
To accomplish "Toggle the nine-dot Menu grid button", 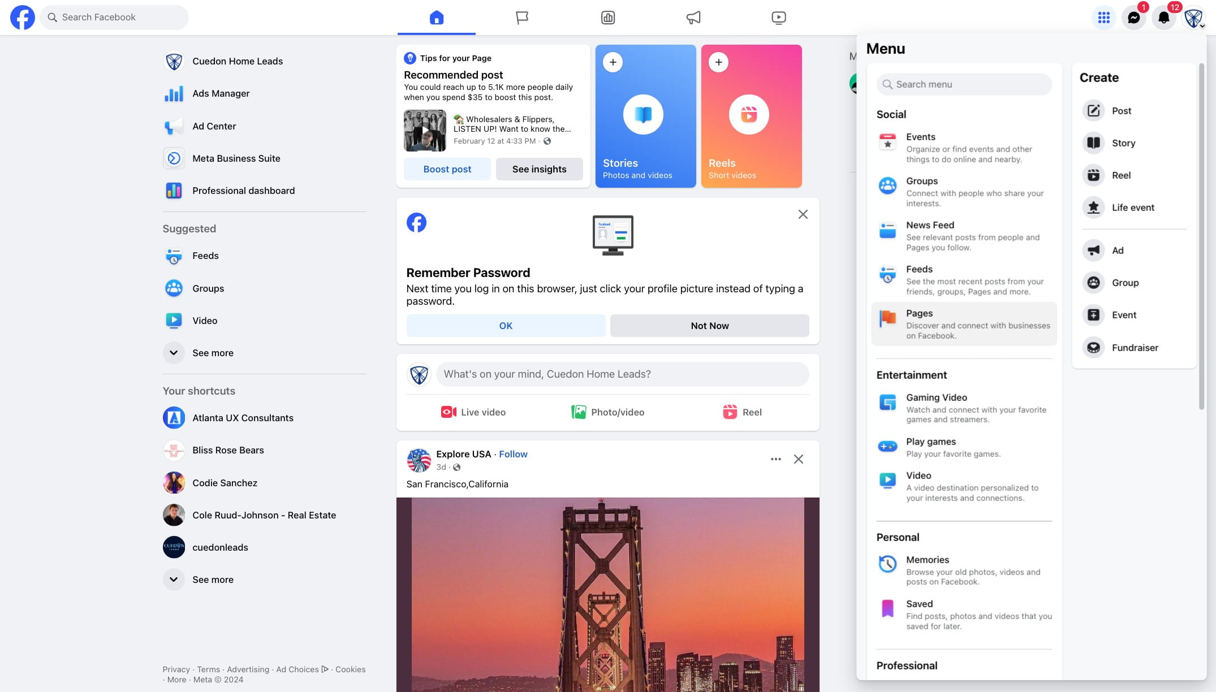I will click(x=1103, y=18).
